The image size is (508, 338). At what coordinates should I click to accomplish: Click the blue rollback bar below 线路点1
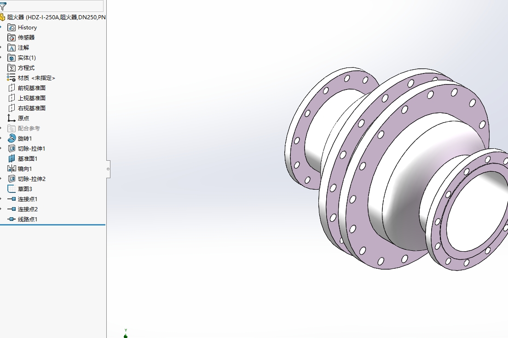click(x=52, y=225)
